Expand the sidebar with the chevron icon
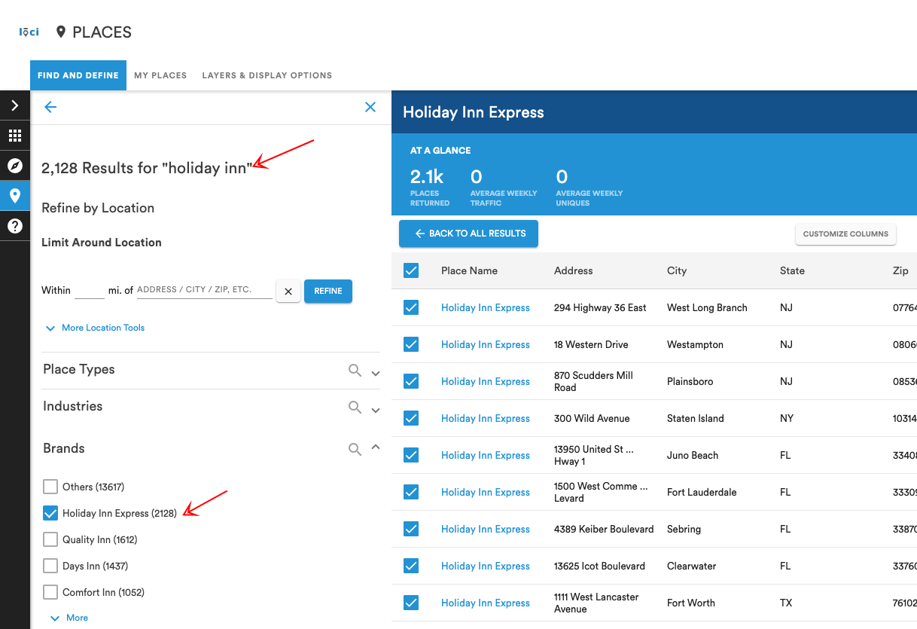Screen dimensions: 917x629 [x=15, y=105]
